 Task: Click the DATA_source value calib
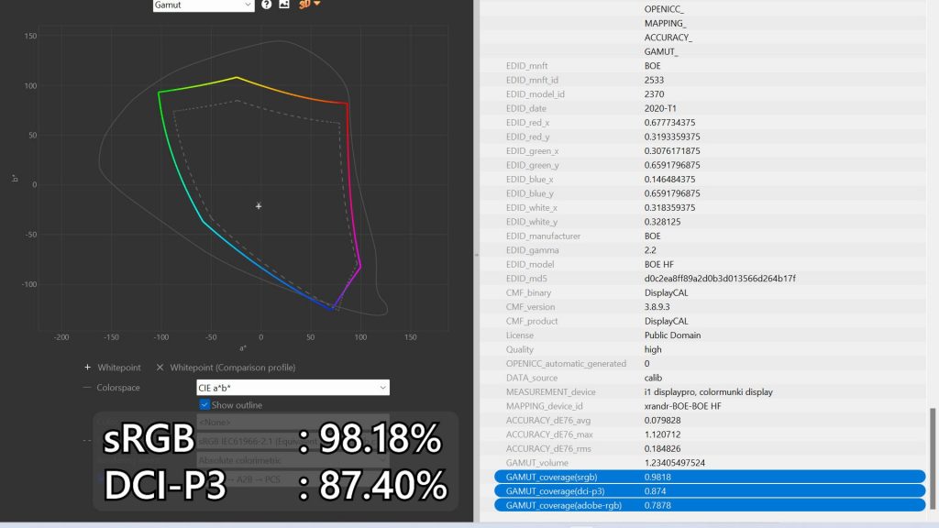coord(653,378)
